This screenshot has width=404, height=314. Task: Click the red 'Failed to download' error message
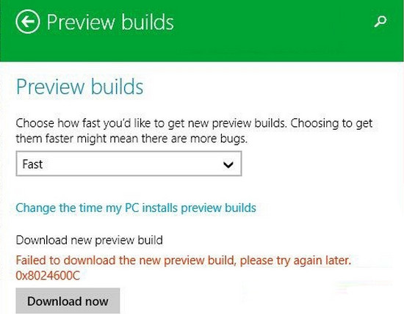(184, 260)
